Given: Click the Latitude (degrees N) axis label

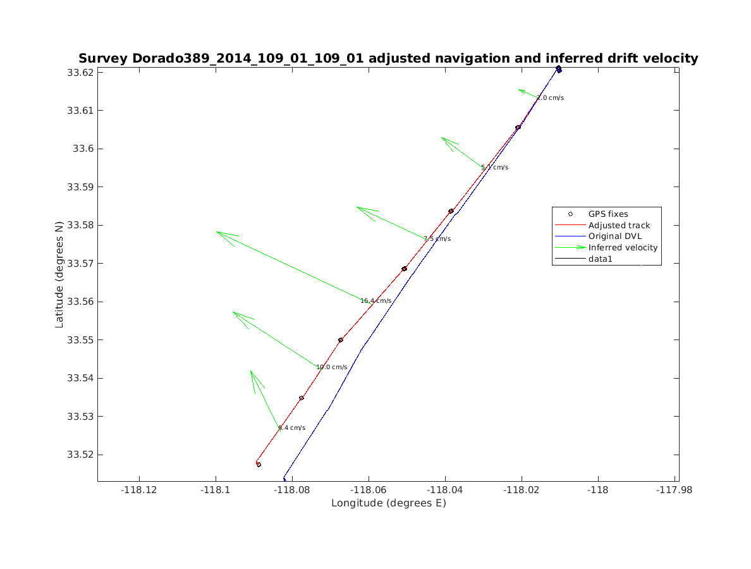Looking at the screenshot, I should [x=59, y=274].
